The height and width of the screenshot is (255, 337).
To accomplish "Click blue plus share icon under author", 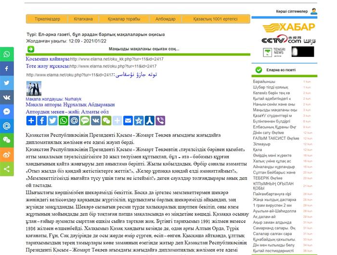I will 31,121.
